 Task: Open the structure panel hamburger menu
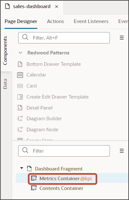122,151
